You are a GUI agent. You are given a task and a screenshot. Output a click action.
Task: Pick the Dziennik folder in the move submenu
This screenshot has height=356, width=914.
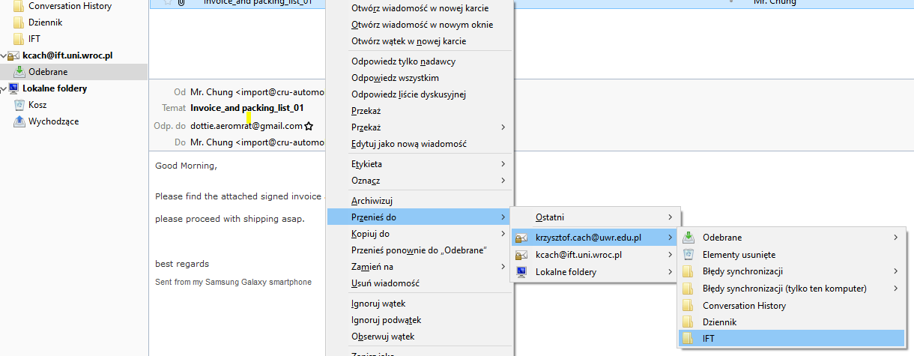coord(719,322)
